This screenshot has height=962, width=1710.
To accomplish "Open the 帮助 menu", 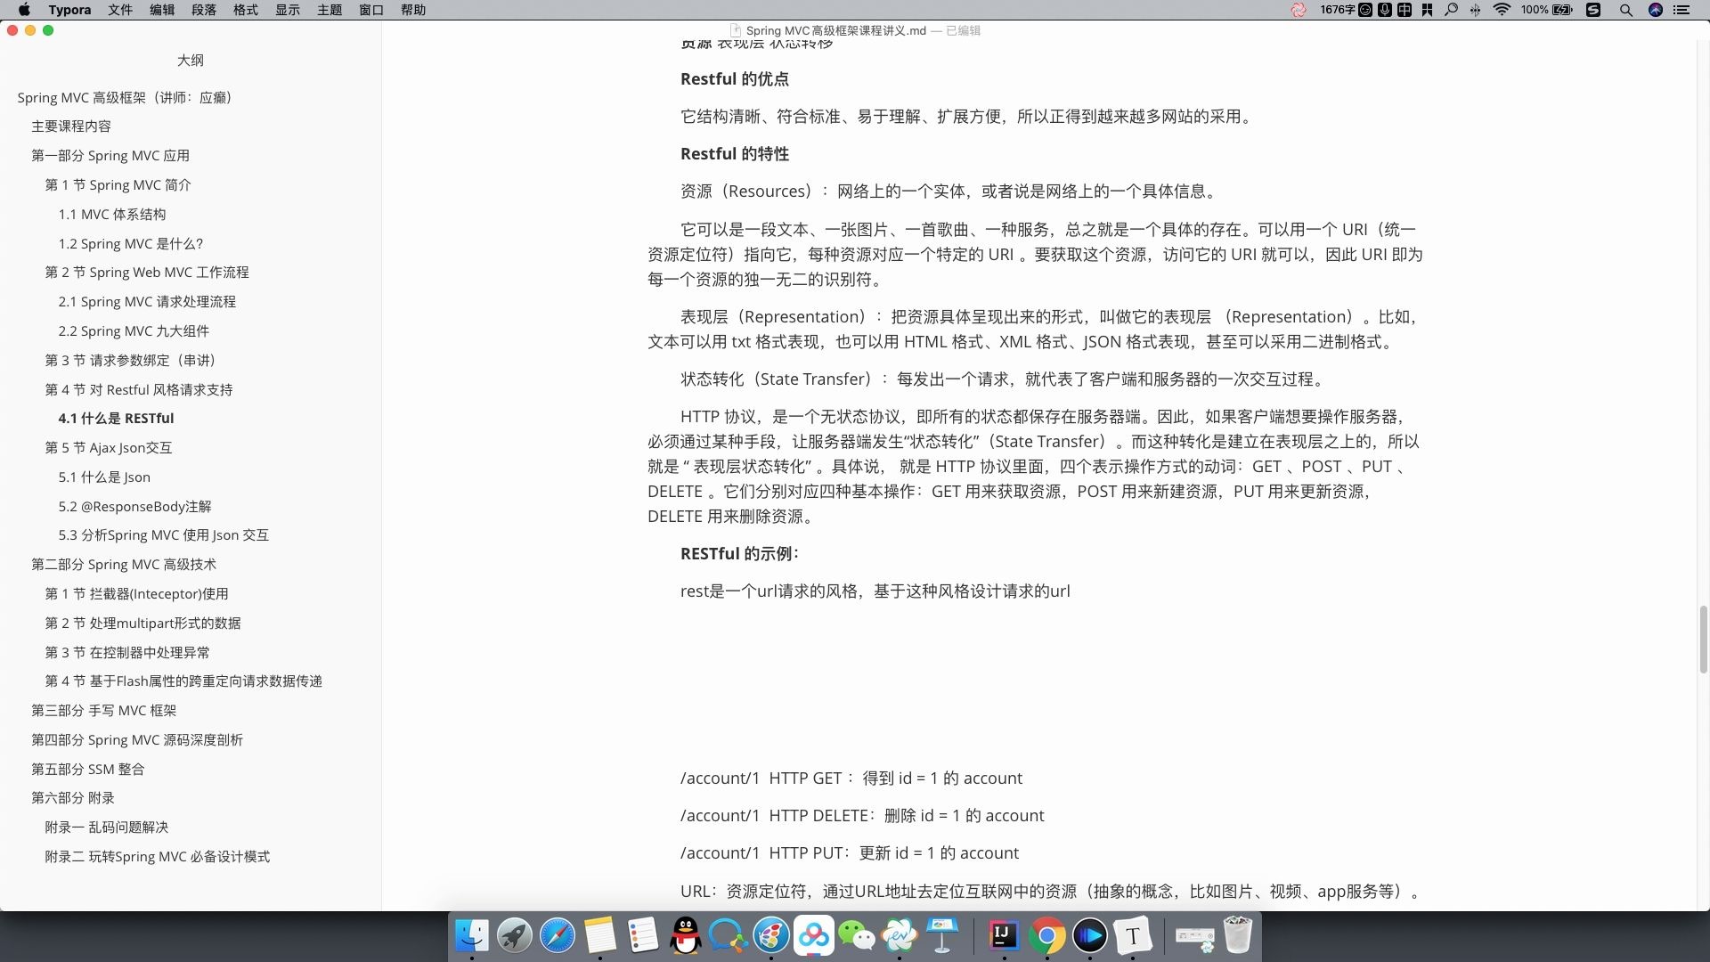I will (x=413, y=10).
